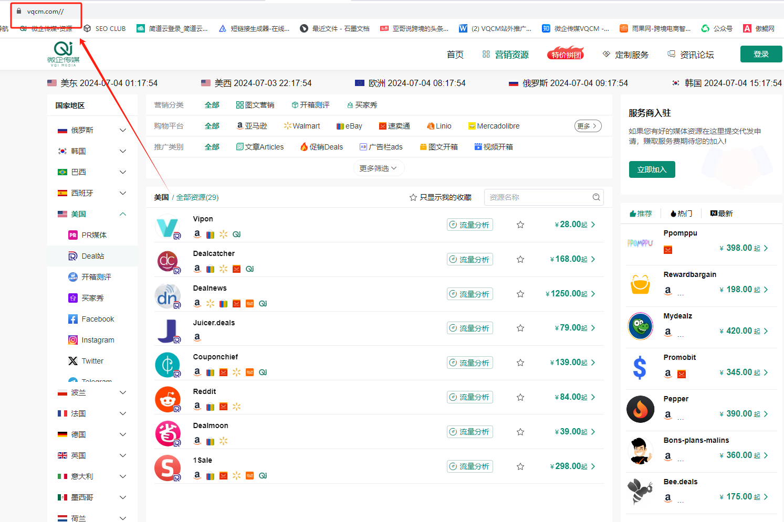Select the 开箱测评 sidebar item
Screen dimensions: 784x522
pos(92,277)
